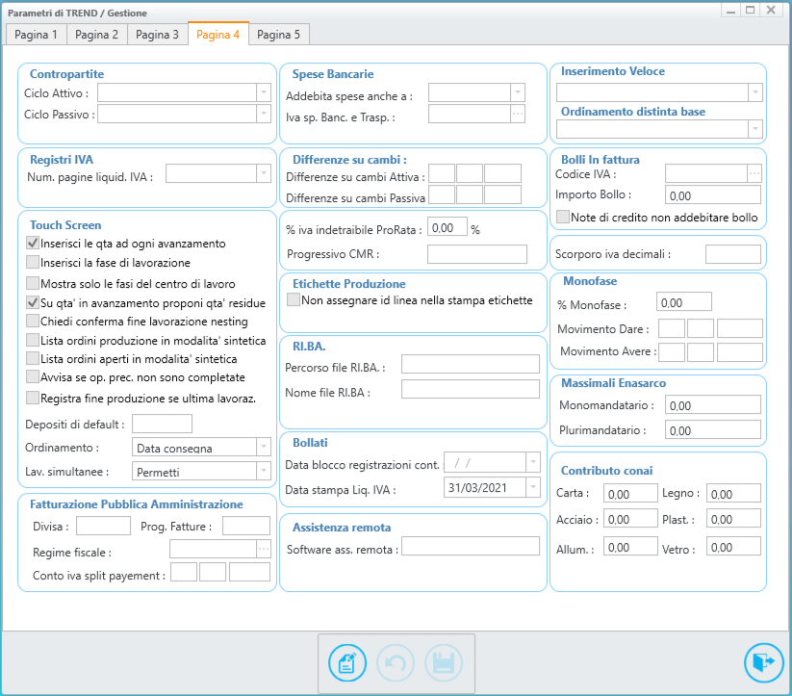Enable Note di credito non addebitare bollo

pyautogui.click(x=563, y=217)
